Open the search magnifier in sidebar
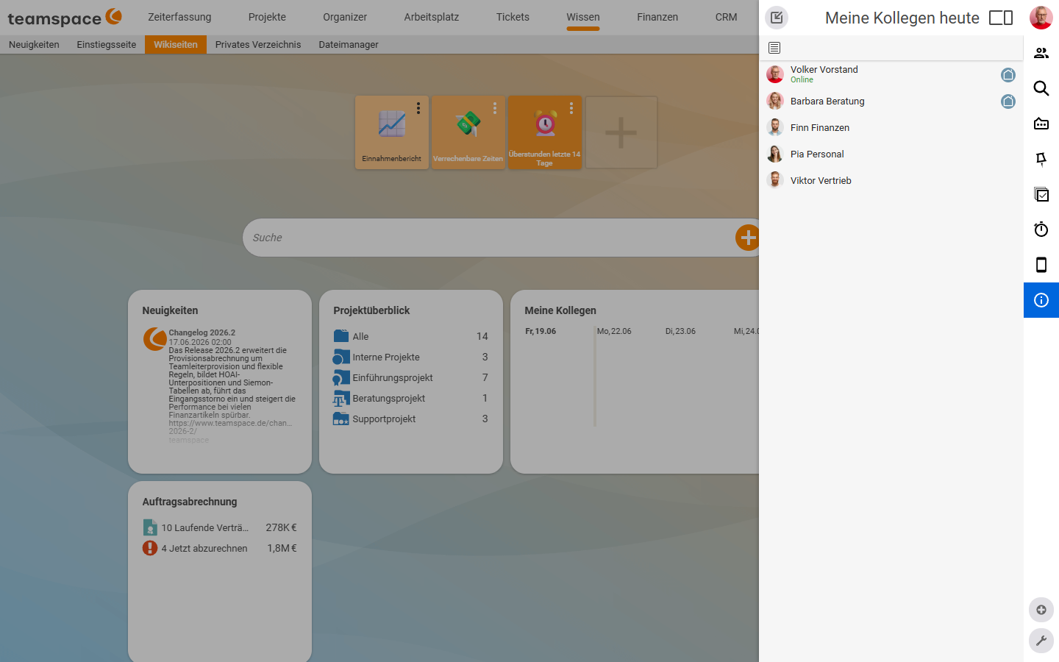This screenshot has width=1059, height=662. click(x=1041, y=88)
